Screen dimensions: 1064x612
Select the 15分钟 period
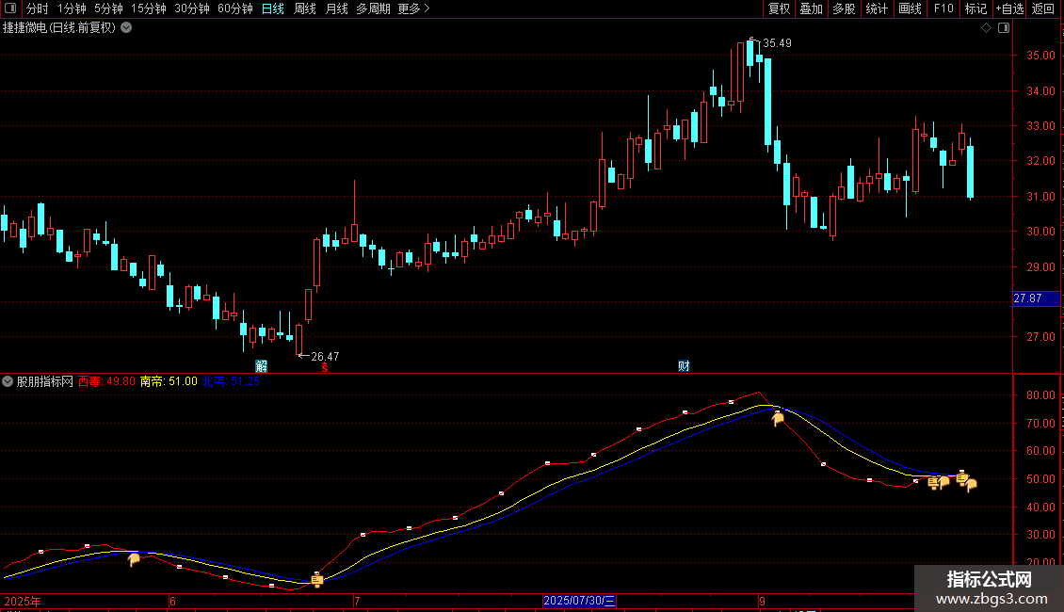pyautogui.click(x=148, y=8)
